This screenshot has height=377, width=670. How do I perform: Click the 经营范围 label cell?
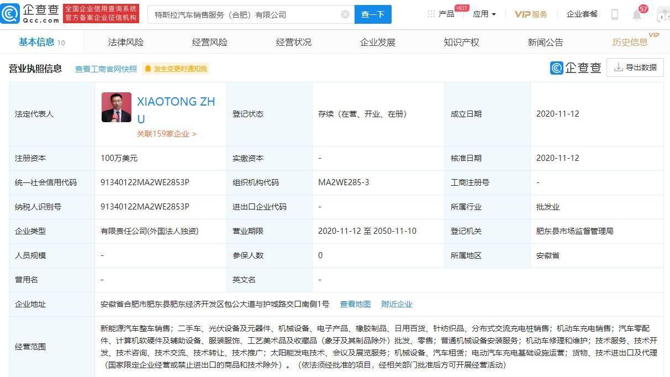point(52,347)
